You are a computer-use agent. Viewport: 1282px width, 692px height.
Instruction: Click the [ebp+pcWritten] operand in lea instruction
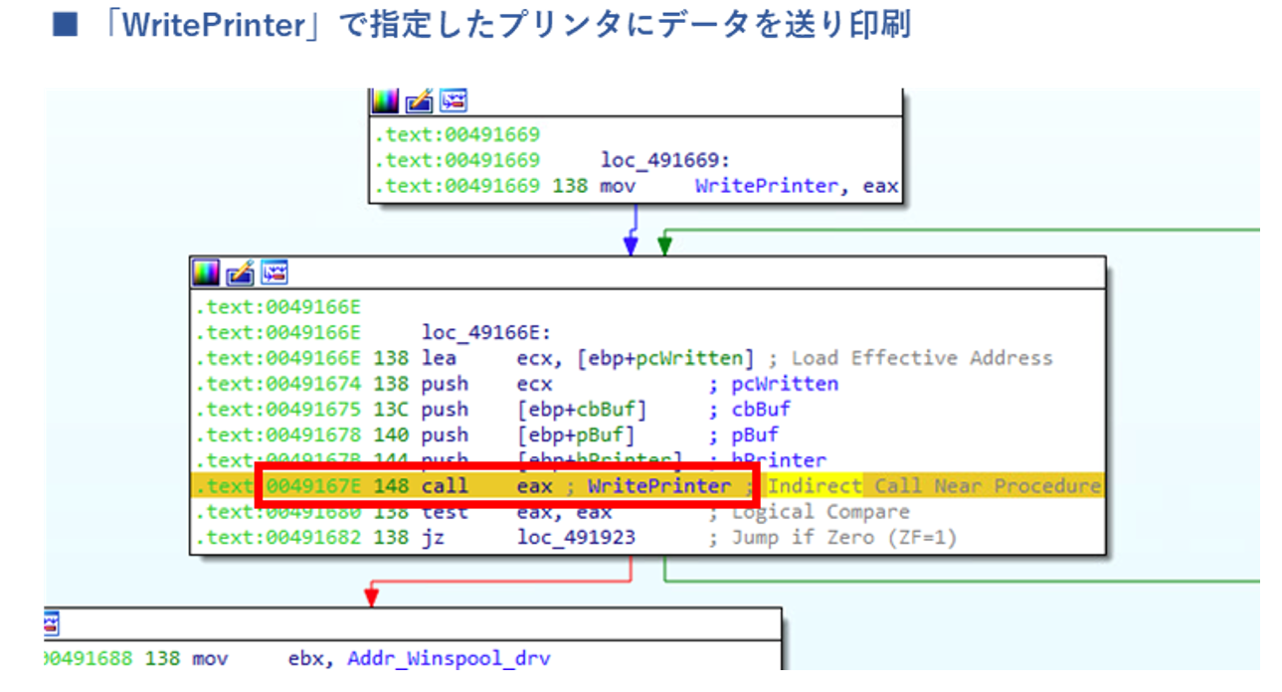tap(637, 358)
